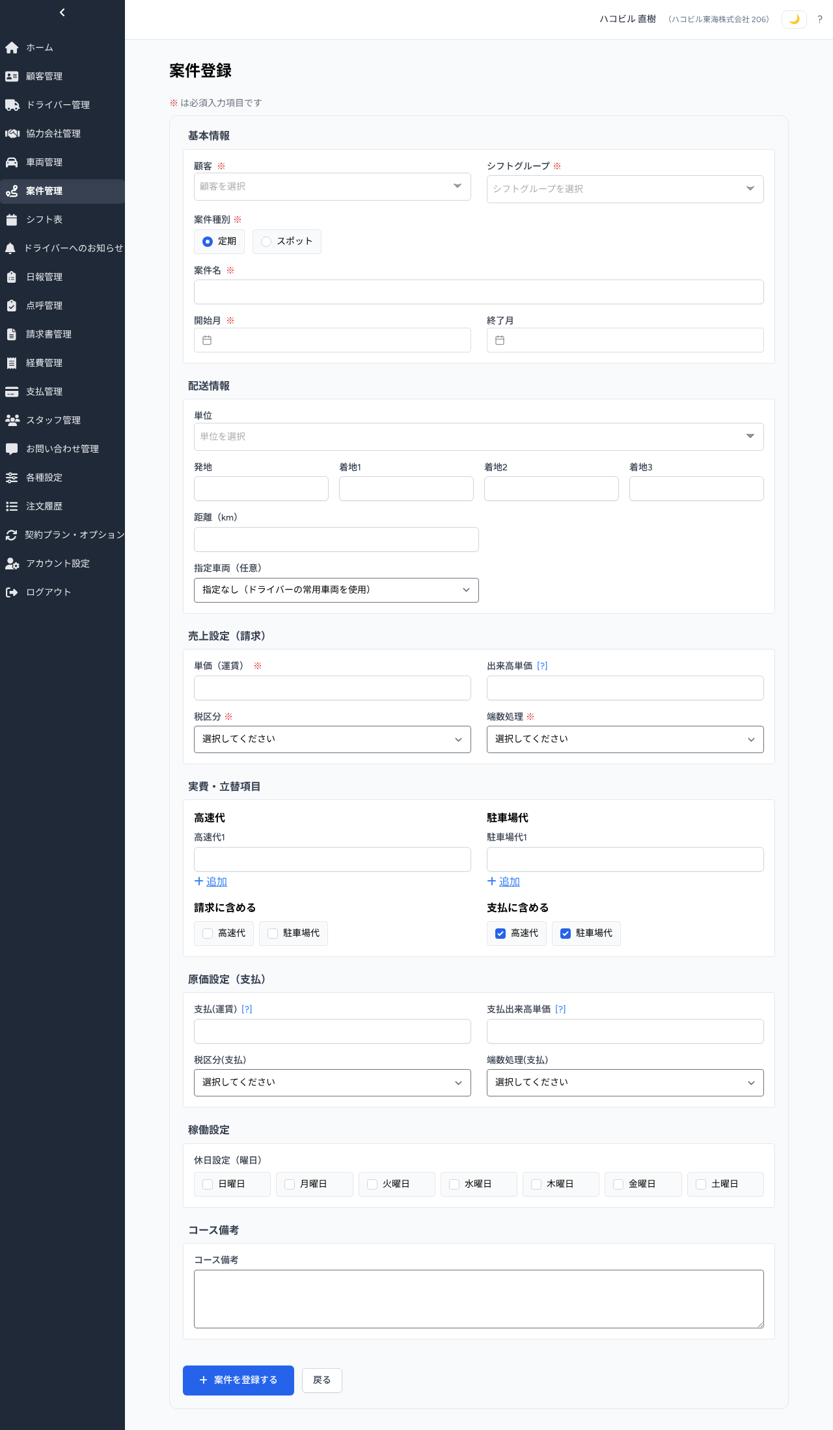Open the 税区分 dropdown in 売上設定
Viewport: 833px width, 1430px height.
point(333,739)
